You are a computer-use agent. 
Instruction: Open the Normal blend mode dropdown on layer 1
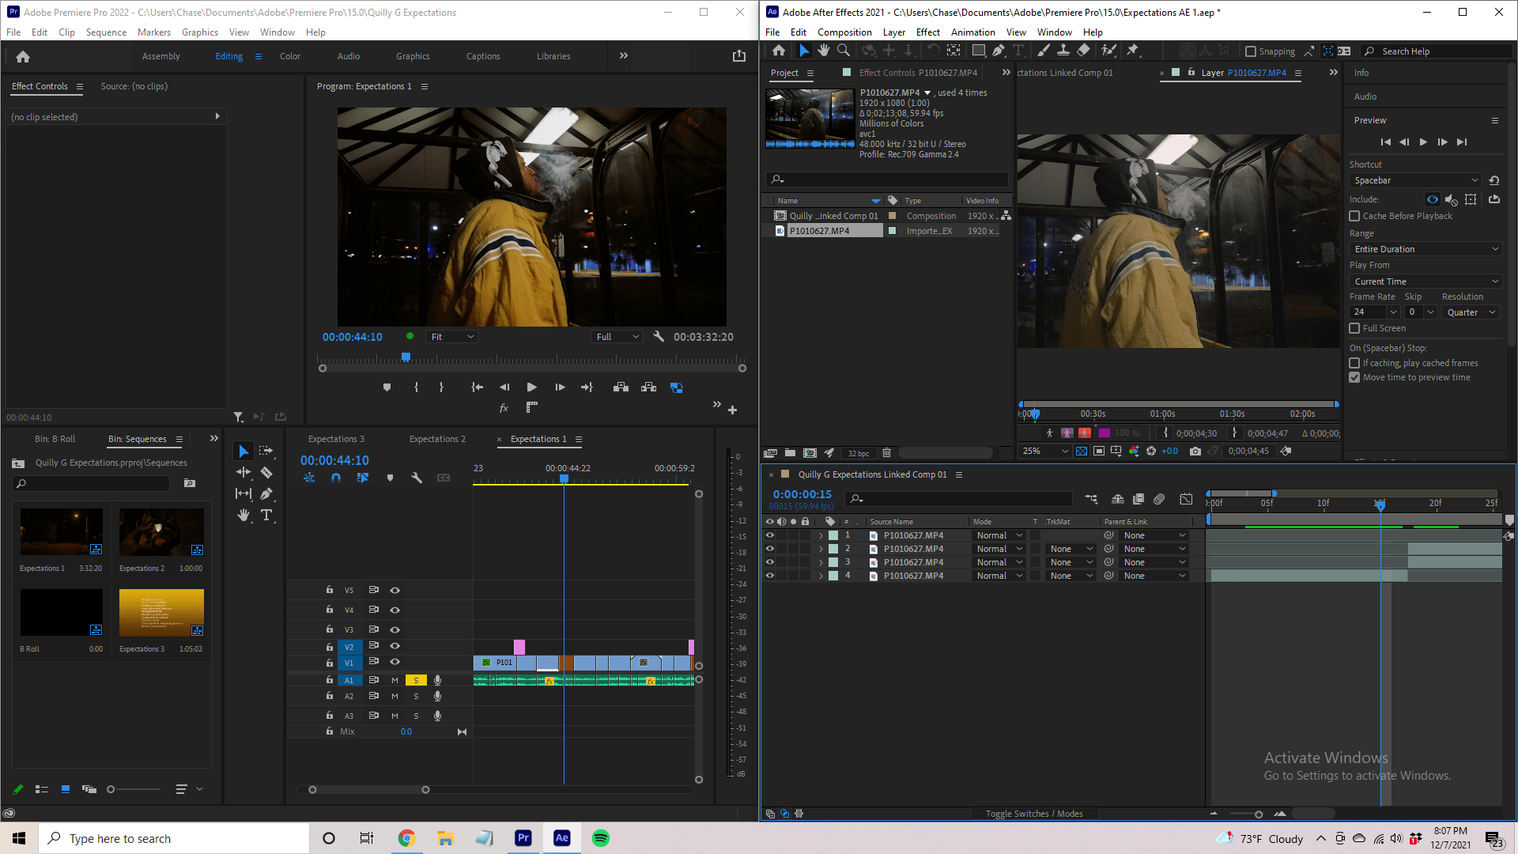tap(999, 535)
